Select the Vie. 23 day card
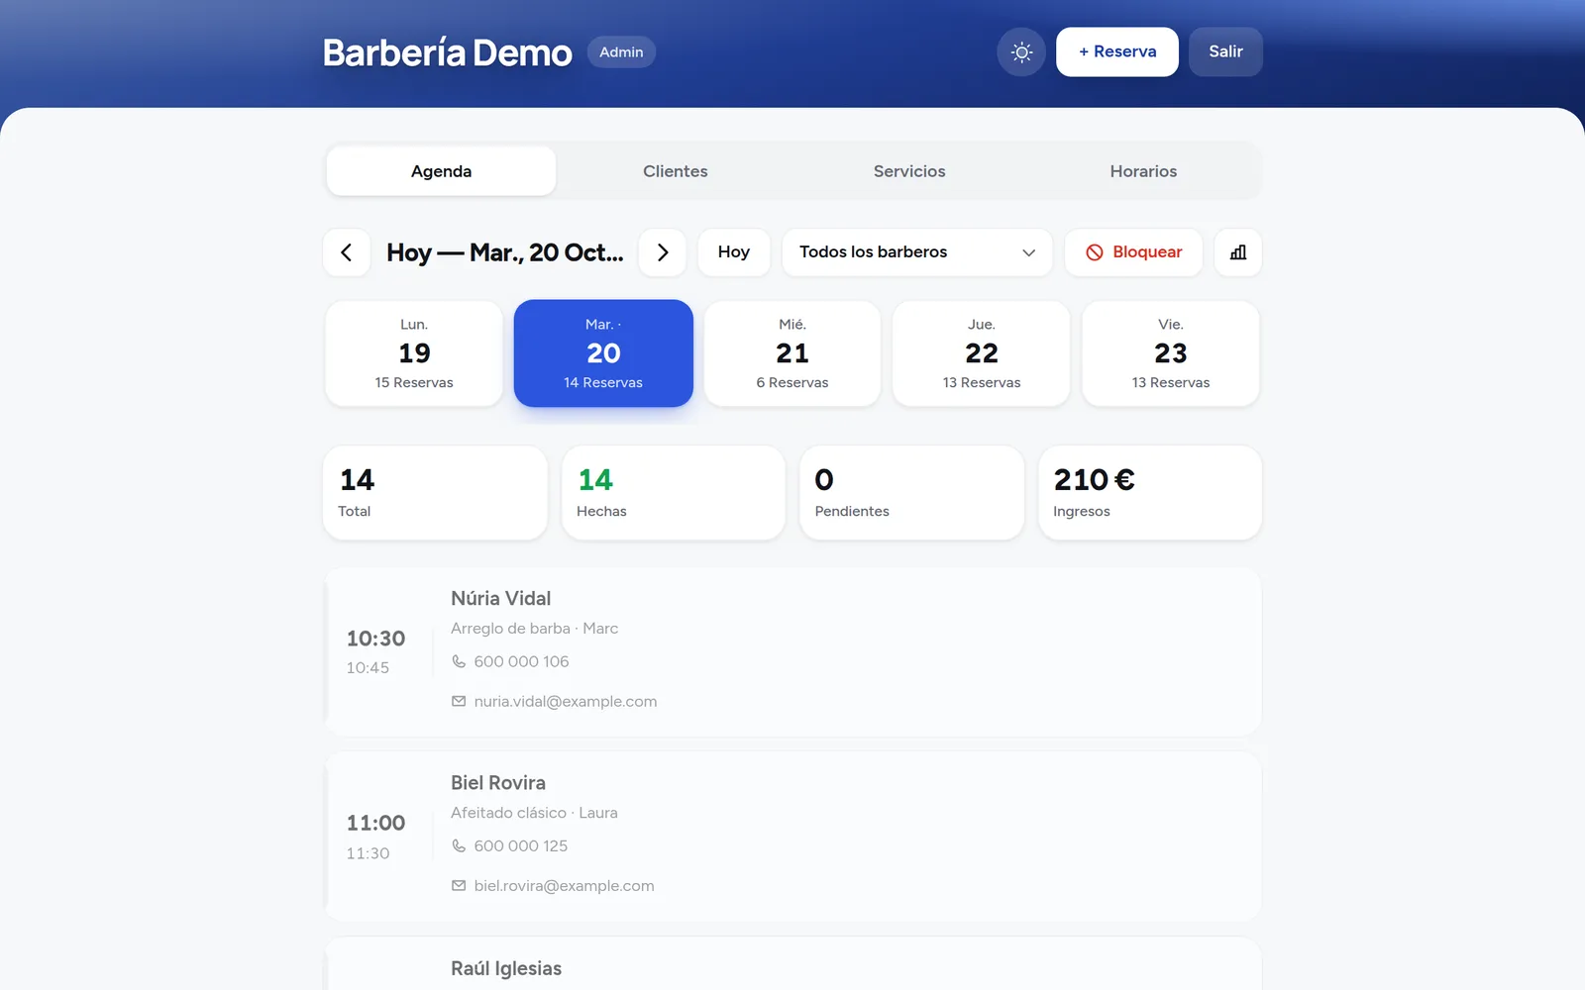Image resolution: width=1585 pixels, height=990 pixels. (x=1171, y=353)
